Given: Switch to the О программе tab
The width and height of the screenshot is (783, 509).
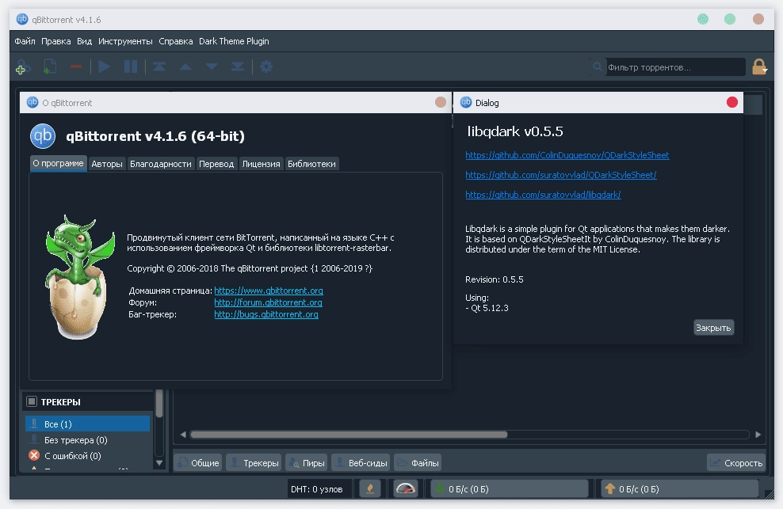Looking at the screenshot, I should point(58,163).
